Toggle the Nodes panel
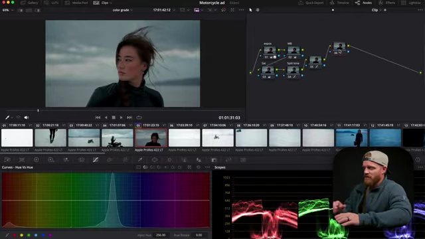The width and height of the screenshot is (425, 239). [x=363, y=3]
